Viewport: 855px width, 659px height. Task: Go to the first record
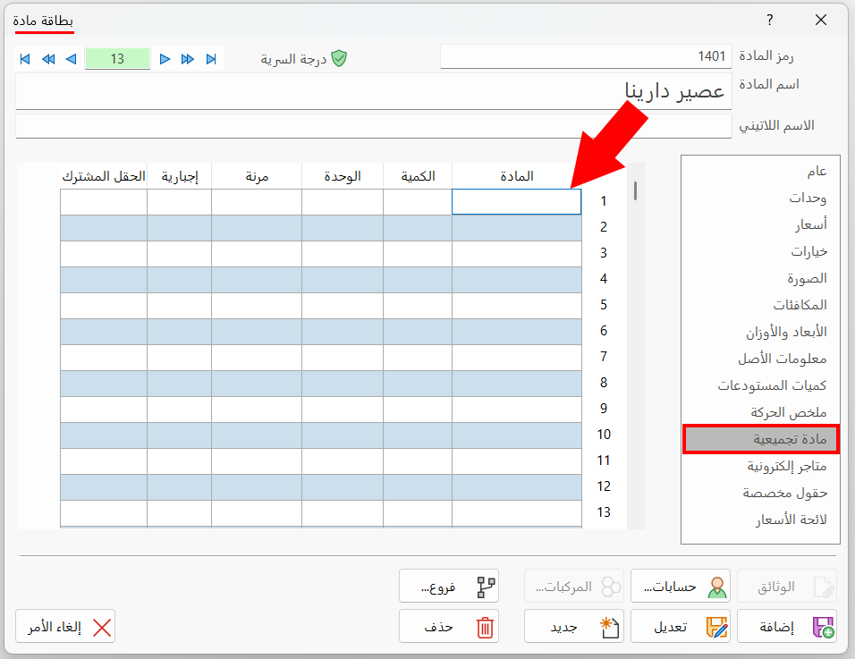[x=24, y=59]
